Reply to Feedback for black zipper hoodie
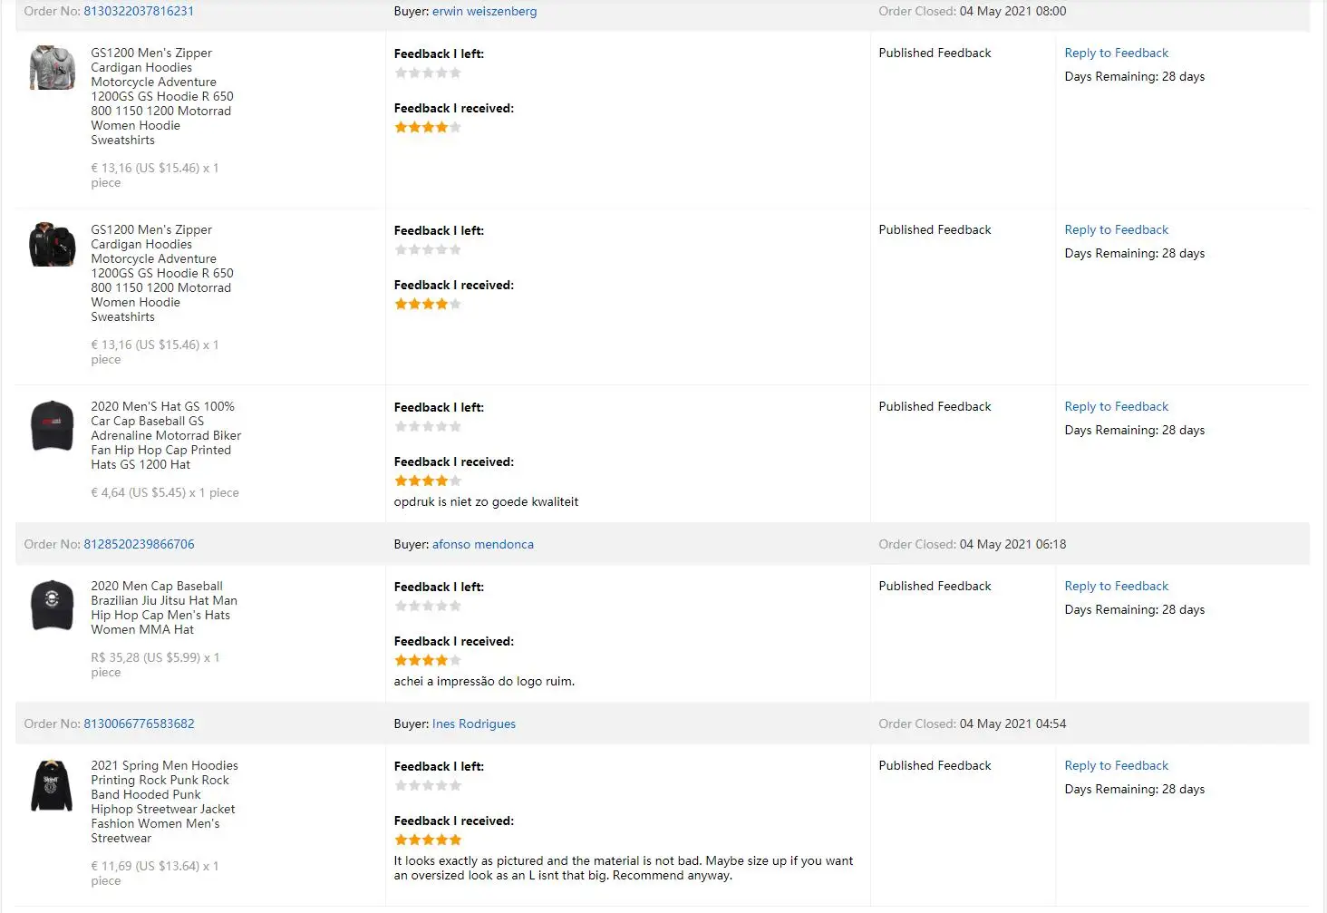Screen dimensions: 1327x913 1116,229
